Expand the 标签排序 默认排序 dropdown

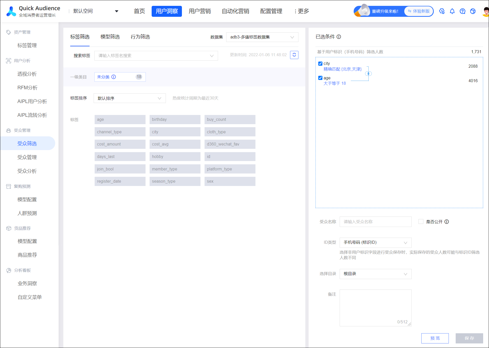coord(130,98)
